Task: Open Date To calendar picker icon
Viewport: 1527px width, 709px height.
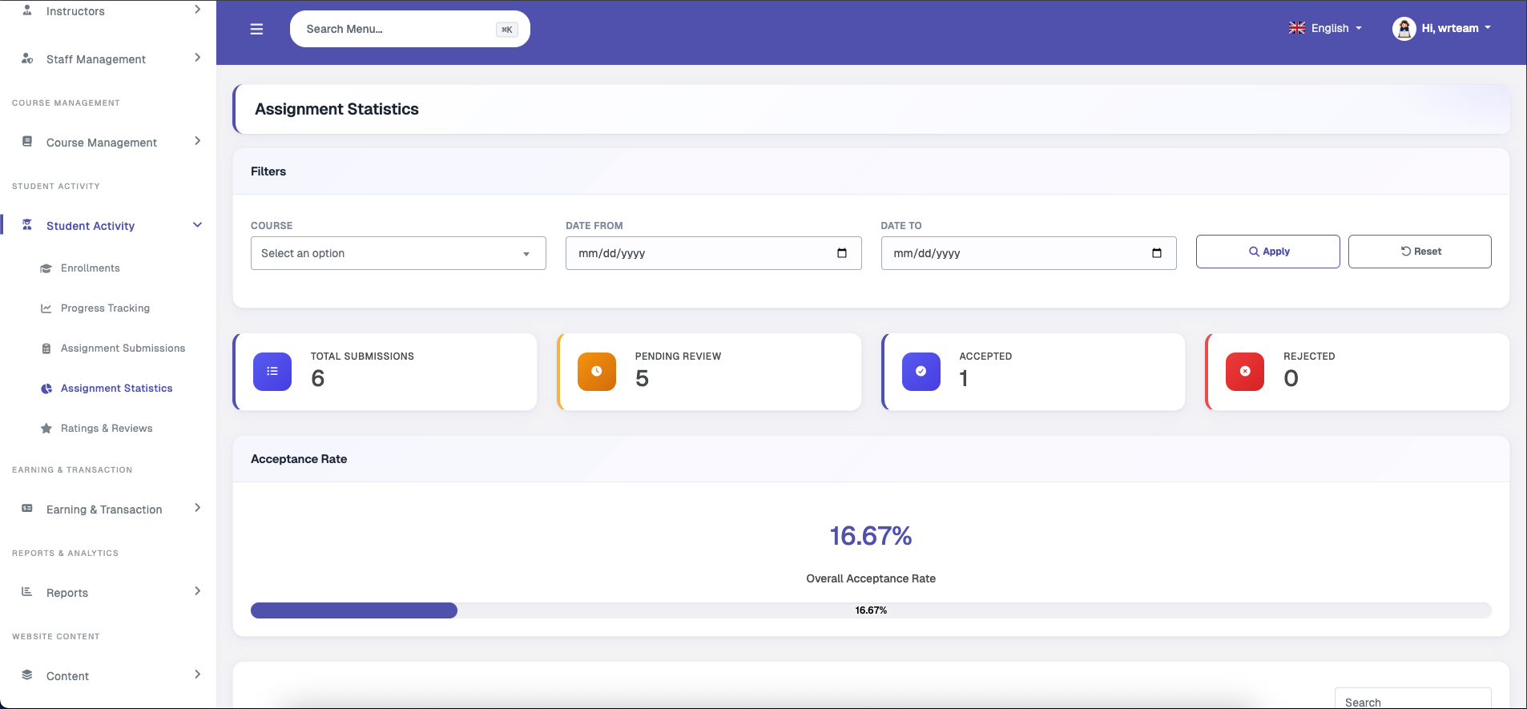Action: pyautogui.click(x=1157, y=253)
